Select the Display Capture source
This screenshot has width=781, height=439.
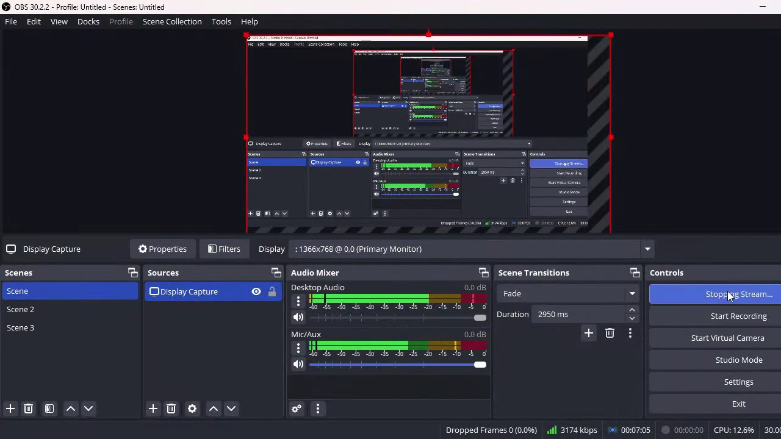click(x=214, y=291)
